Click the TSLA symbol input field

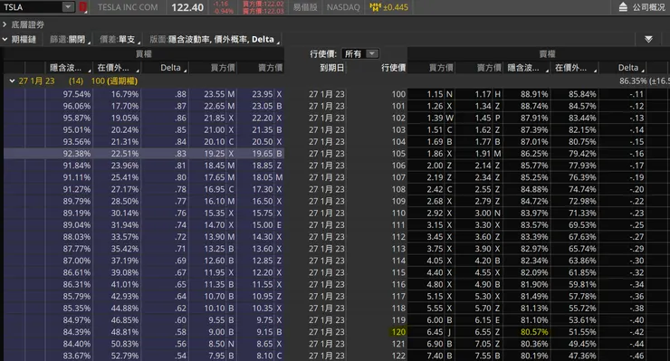point(32,7)
